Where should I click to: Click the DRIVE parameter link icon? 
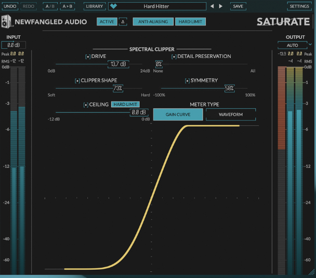(88, 57)
